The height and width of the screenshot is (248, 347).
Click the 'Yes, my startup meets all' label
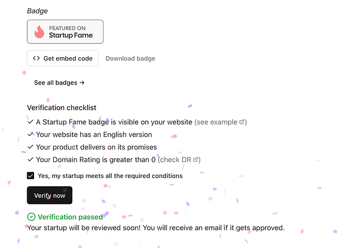[110, 176]
